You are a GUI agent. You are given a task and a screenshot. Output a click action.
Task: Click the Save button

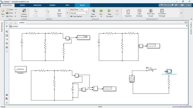pos(9,13)
